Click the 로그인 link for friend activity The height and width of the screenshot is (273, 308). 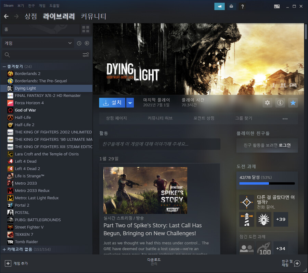coord(284,145)
